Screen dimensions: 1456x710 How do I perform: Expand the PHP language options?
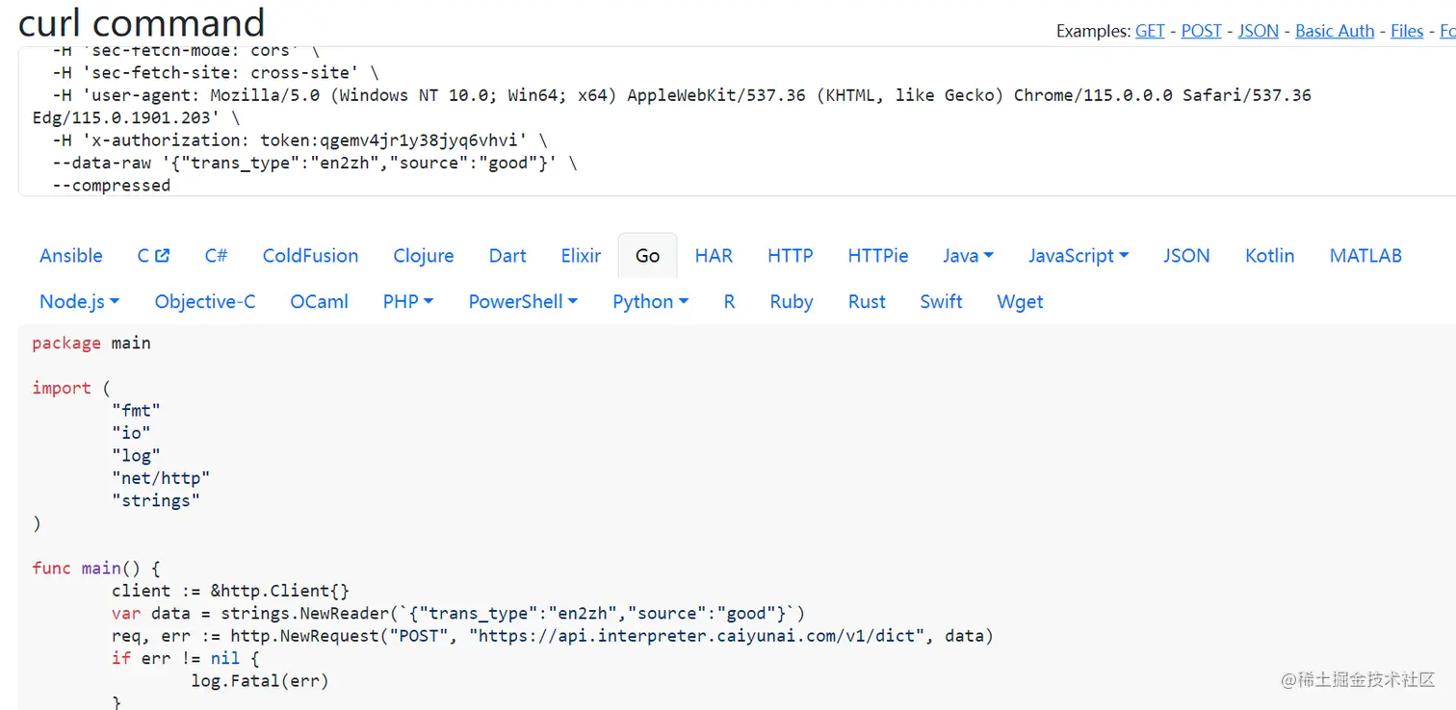[x=407, y=302]
